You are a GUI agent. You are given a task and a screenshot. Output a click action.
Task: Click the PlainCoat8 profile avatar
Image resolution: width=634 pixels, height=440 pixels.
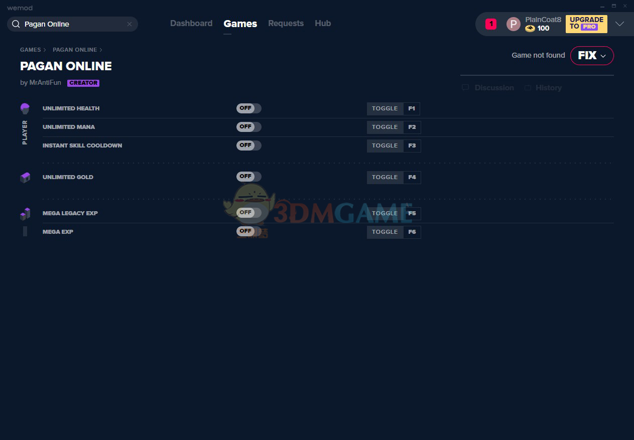pos(513,24)
